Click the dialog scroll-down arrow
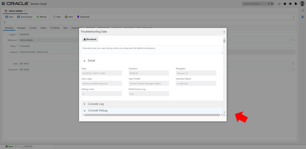This screenshot has height=149, width=306. (x=224, y=112)
